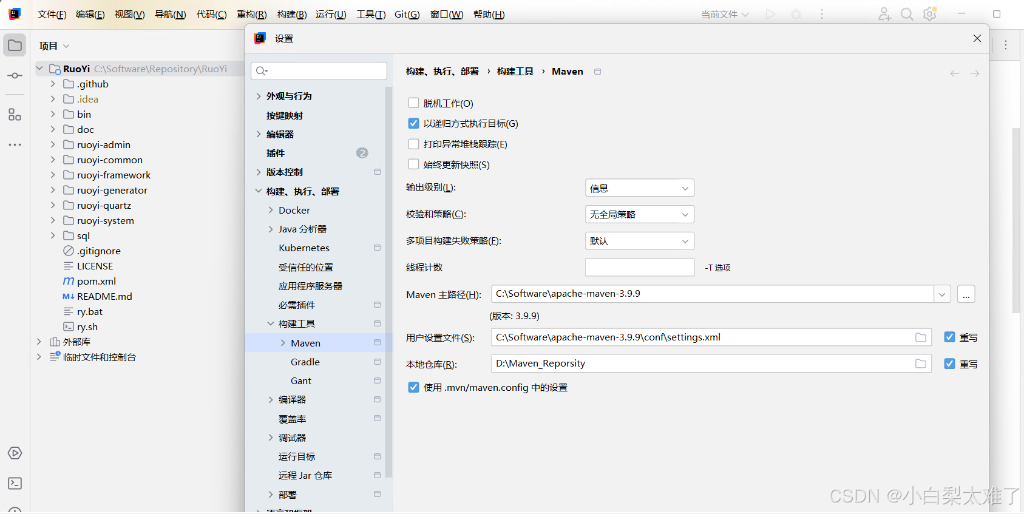Viewport: 1024px width, 514px height.
Task: Expand the ruoyi-admin folder
Action: [x=53, y=144]
